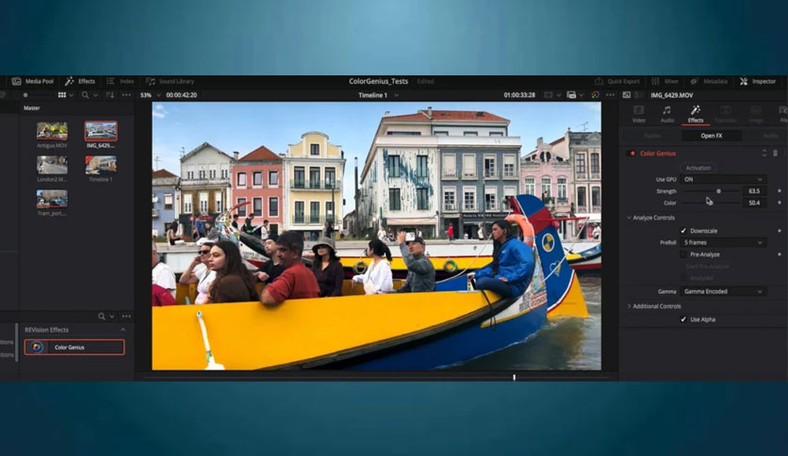The height and width of the screenshot is (456, 788).
Task: Click the Color value field 50.4
Action: pos(754,203)
